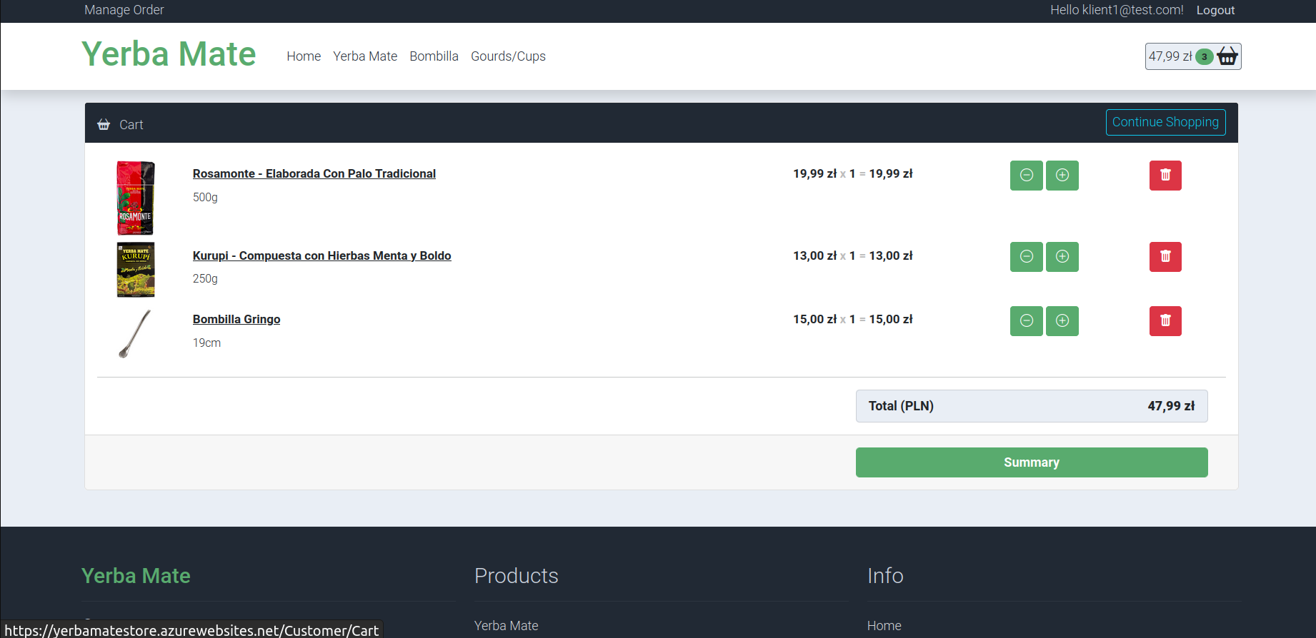
Task: Delete Kurupi item using trash icon
Action: tap(1165, 257)
